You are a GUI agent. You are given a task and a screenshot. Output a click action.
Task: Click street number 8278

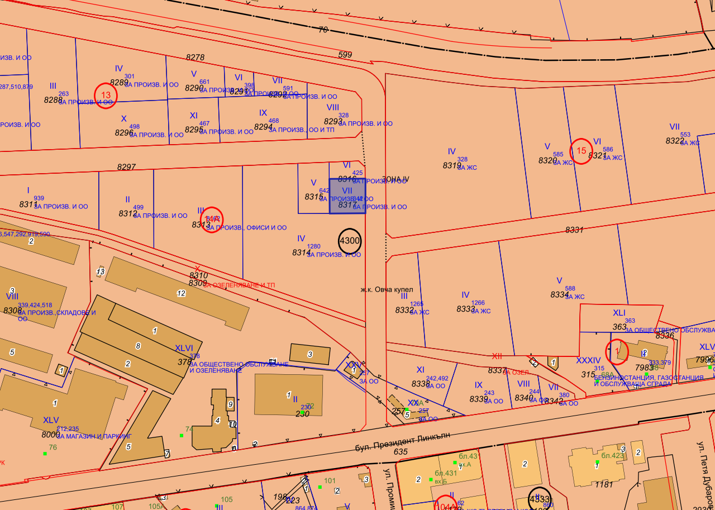click(196, 58)
